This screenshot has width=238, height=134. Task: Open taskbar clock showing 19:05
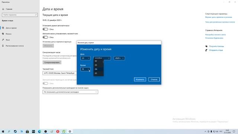227,131
